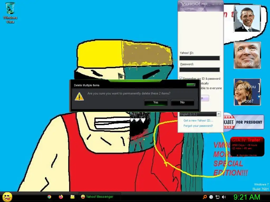Click the Delete Multiple Items title text
The image size is (270, 202).
coord(86,85)
